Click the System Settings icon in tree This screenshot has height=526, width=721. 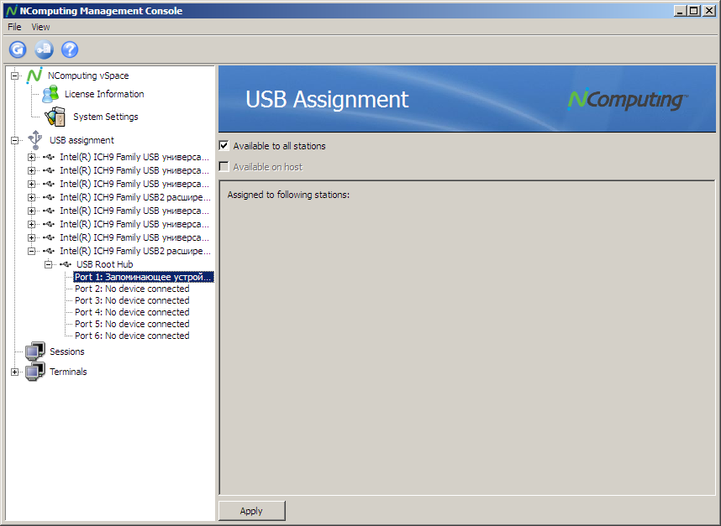tap(55, 117)
